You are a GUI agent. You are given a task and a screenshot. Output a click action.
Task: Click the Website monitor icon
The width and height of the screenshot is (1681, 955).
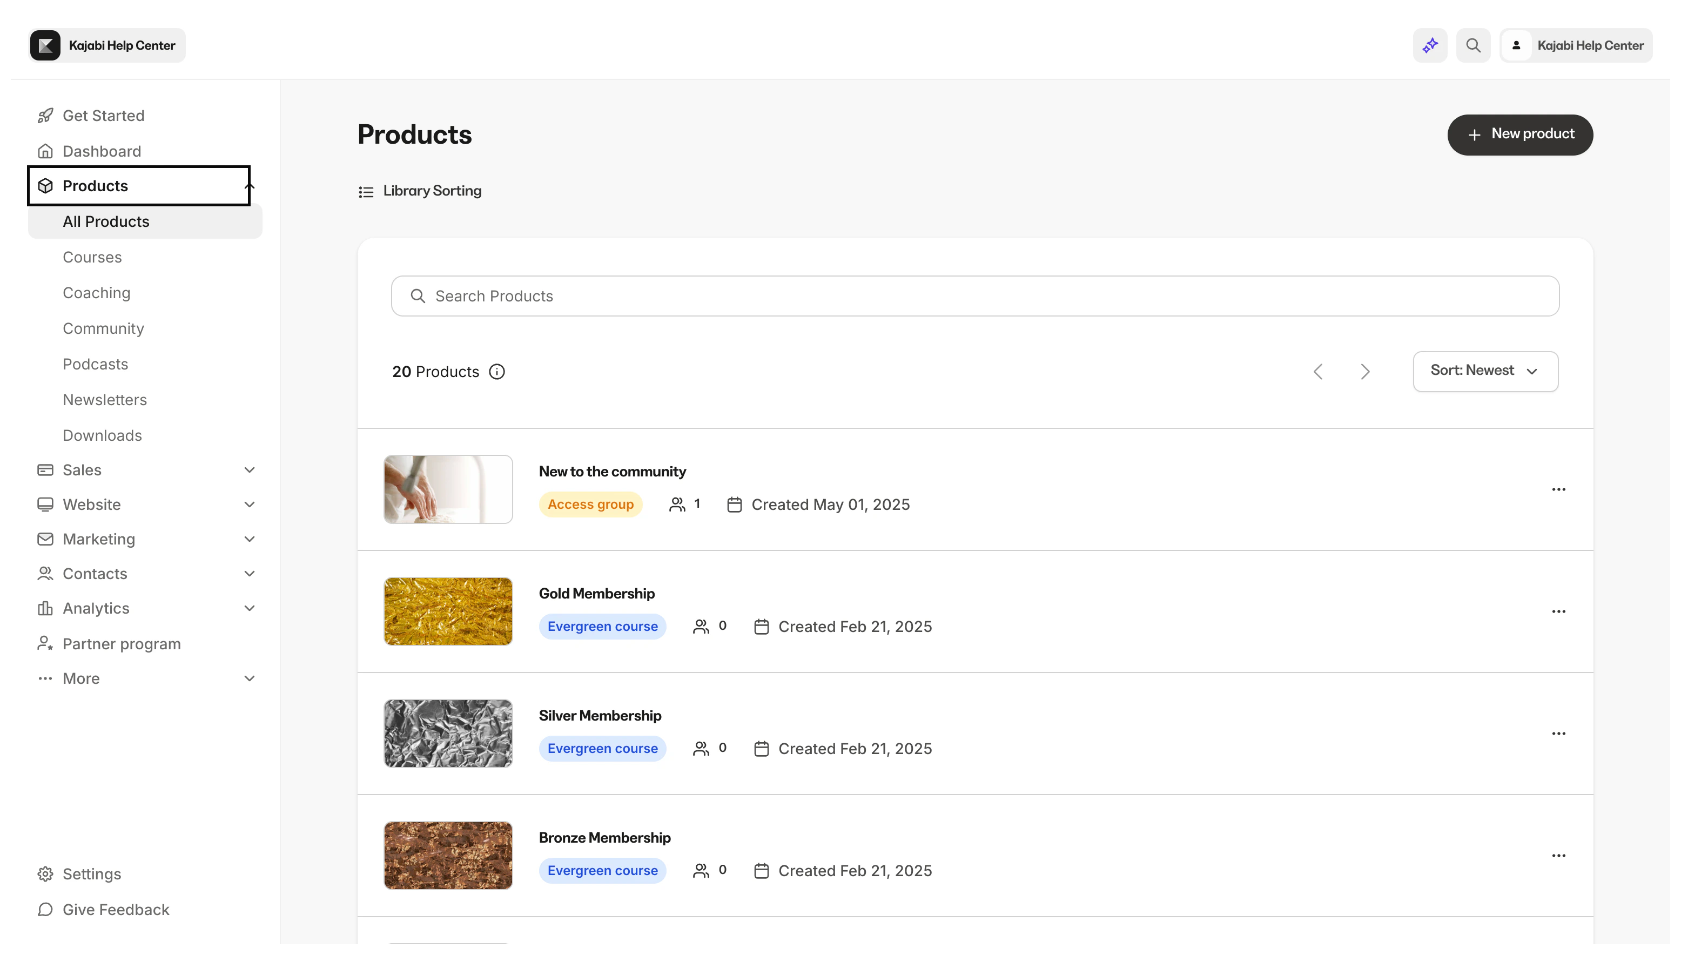click(x=45, y=505)
